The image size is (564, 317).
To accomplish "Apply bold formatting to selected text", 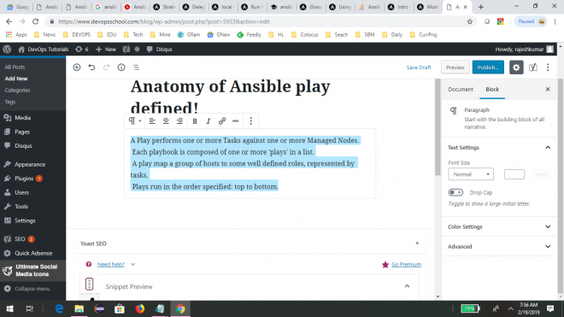I will coord(195,121).
